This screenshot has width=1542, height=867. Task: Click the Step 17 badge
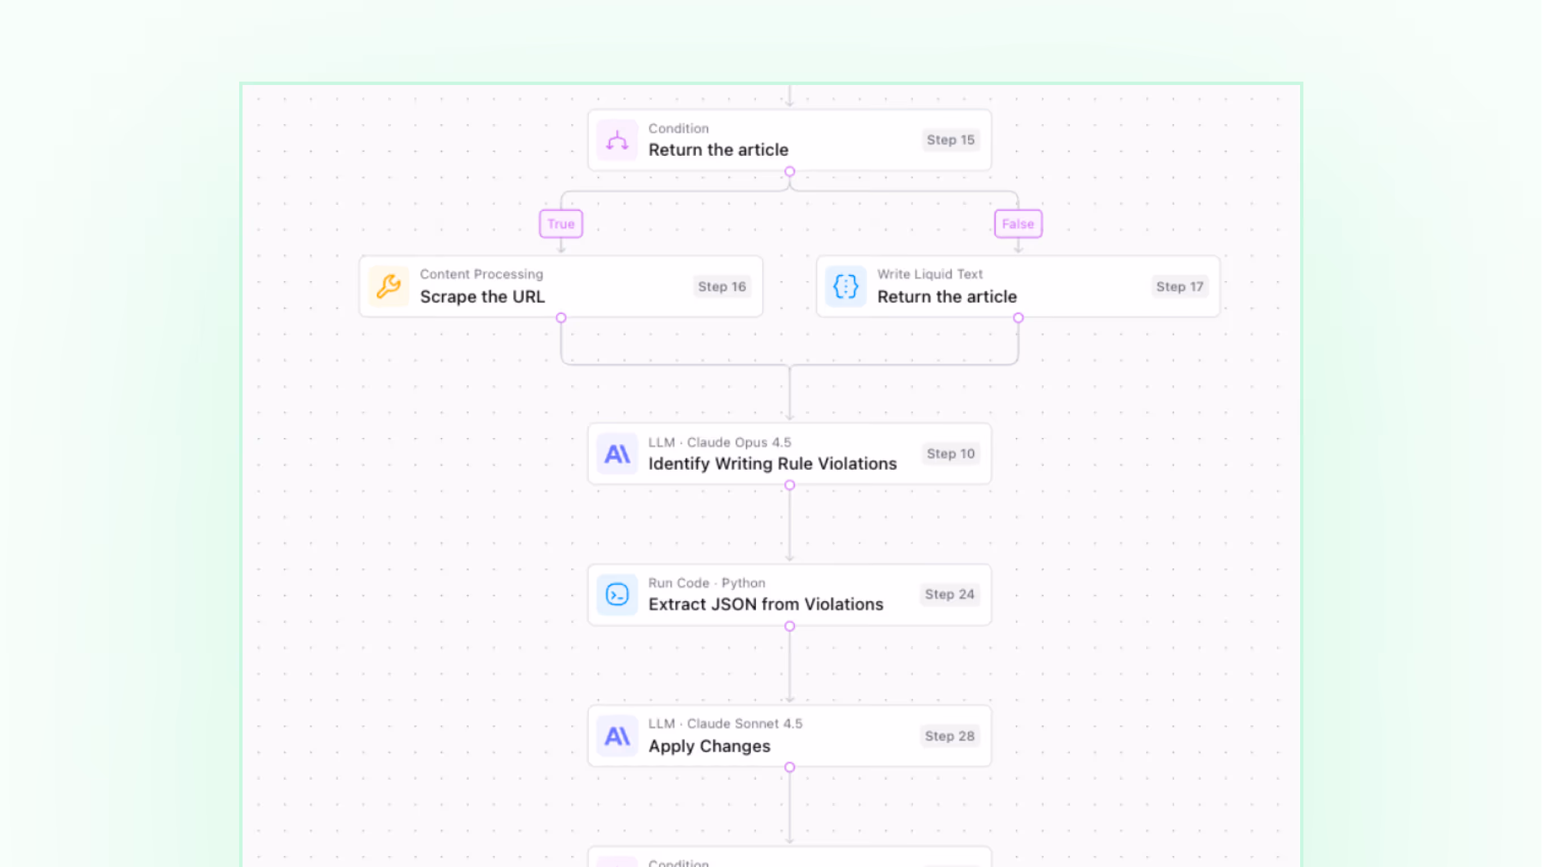coord(1179,287)
